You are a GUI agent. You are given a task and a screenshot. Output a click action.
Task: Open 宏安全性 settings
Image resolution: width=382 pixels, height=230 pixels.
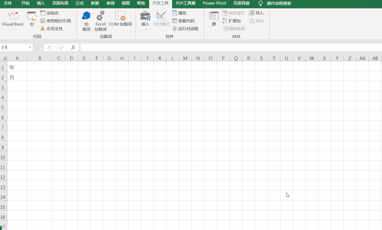click(51, 29)
